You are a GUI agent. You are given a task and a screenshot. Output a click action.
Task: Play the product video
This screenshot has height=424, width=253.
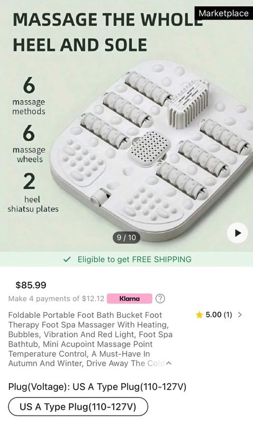click(x=237, y=233)
